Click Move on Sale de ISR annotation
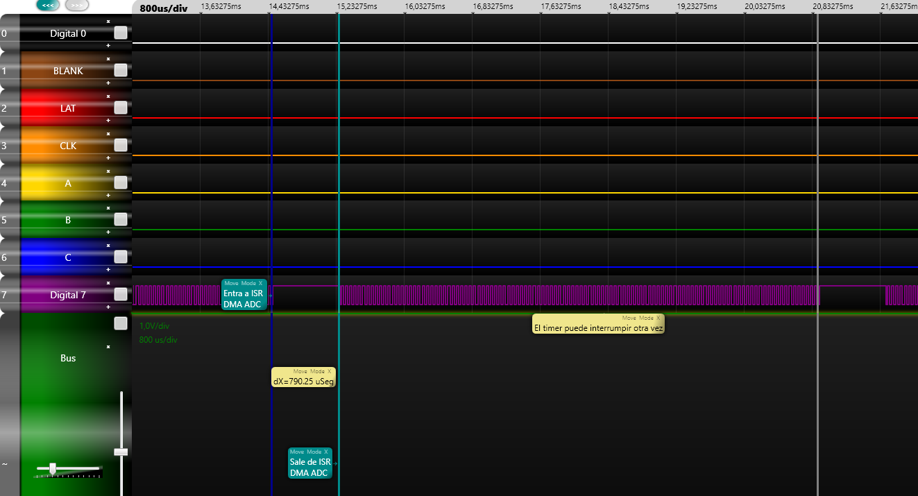Image resolution: width=918 pixels, height=496 pixels. [x=297, y=452]
